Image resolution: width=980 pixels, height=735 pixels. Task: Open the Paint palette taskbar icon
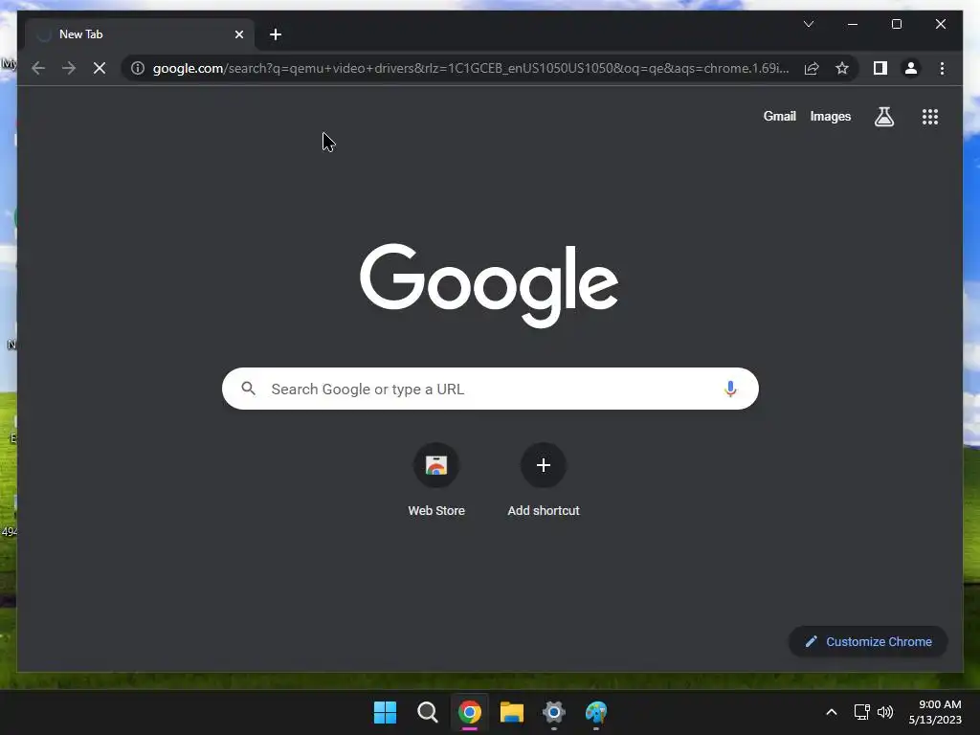(x=596, y=712)
